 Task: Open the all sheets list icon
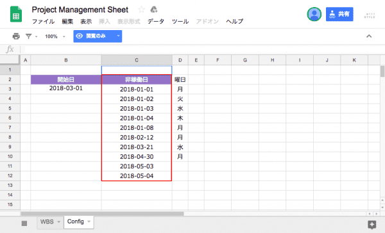(x=24, y=223)
